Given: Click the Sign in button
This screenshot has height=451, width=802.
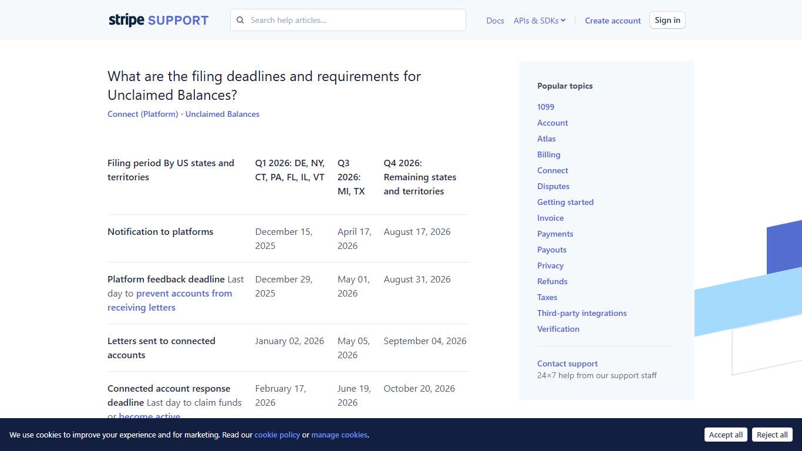Looking at the screenshot, I should click(x=667, y=19).
